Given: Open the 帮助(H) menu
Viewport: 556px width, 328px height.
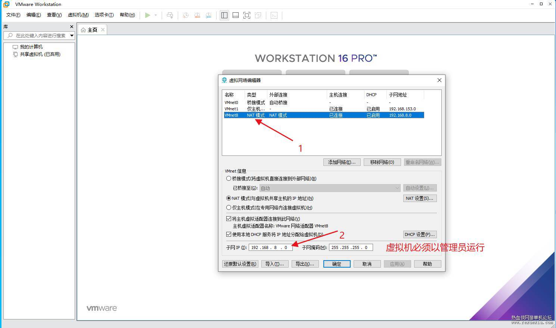Looking at the screenshot, I should [127, 15].
